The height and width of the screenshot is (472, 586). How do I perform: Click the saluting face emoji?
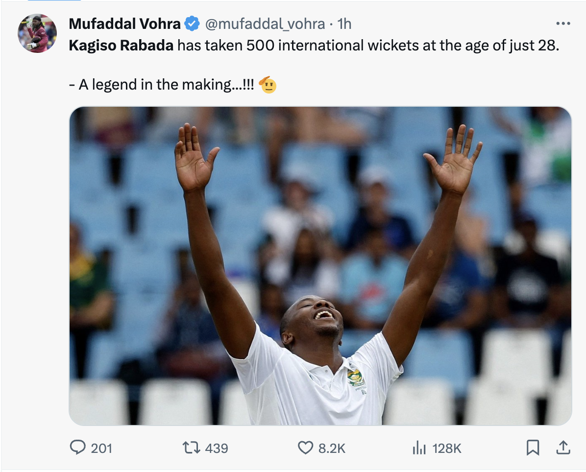pyautogui.click(x=268, y=85)
